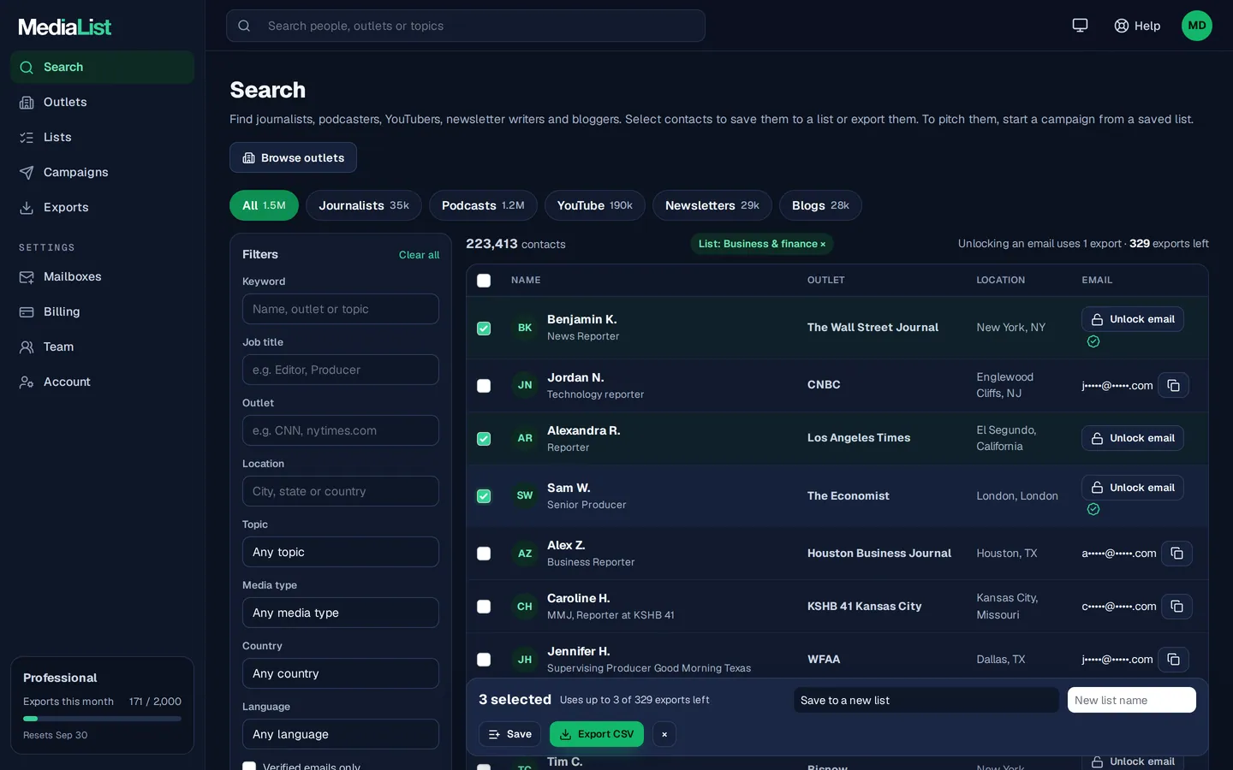The height and width of the screenshot is (770, 1233).
Task: Click the AZ avatar for Alex Z.
Action: coord(525,554)
